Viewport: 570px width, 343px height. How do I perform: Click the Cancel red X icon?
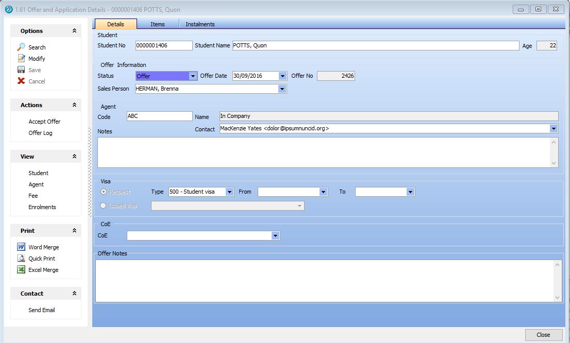pyautogui.click(x=21, y=81)
